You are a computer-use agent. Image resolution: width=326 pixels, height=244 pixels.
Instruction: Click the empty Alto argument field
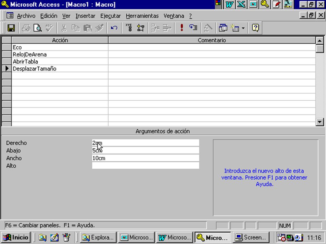146,166
